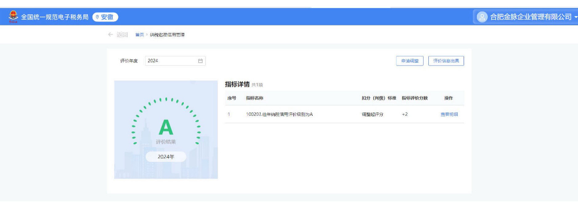Click the 指标评价分数 column header
This screenshot has height=208, width=578.
point(414,98)
